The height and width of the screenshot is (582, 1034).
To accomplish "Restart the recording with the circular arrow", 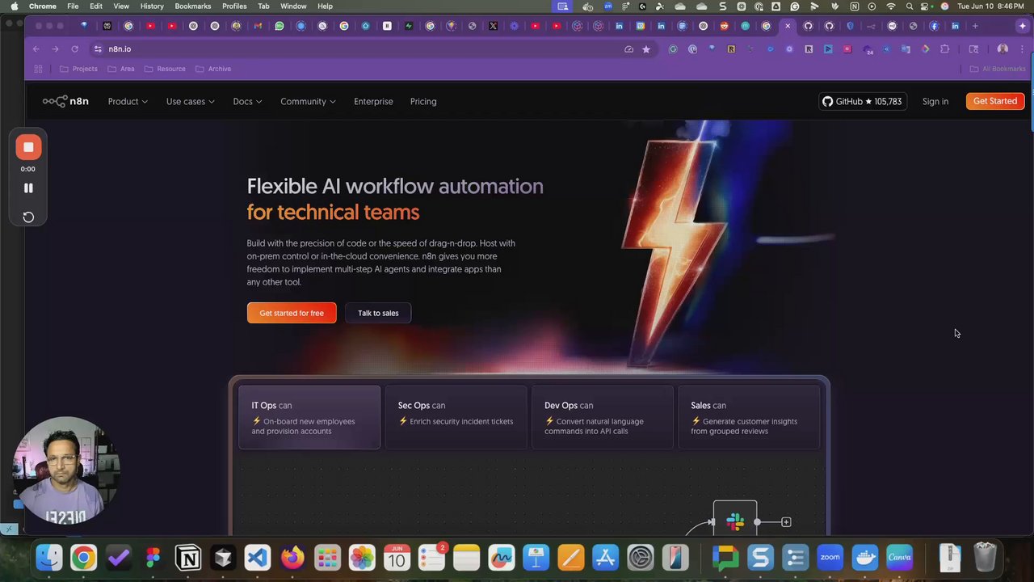I will [28, 217].
